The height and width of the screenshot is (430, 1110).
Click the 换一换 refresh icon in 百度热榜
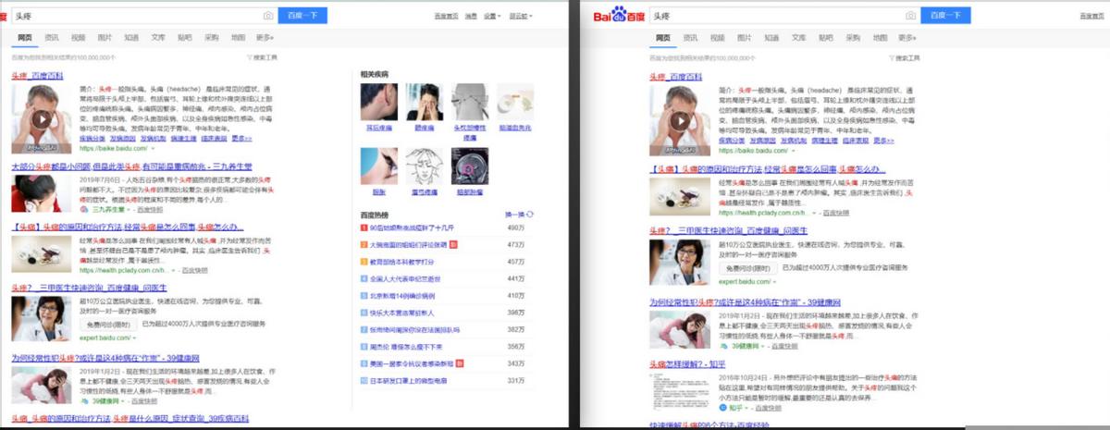530,214
